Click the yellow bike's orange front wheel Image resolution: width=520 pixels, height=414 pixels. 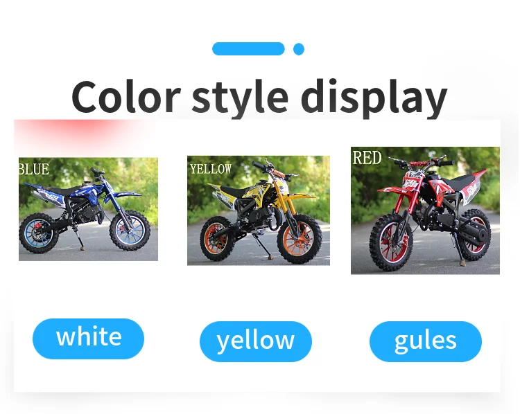[x=300, y=238]
